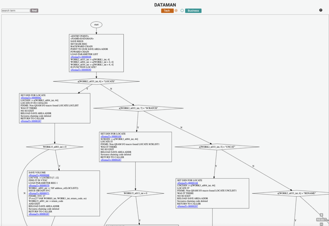Select the LOCATE decision diamond
Viewport: 329px width, 226px height.
point(96,81)
